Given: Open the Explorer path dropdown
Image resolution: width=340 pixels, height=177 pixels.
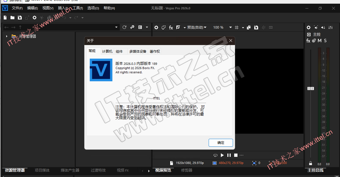Looking at the screenshot, I should click(x=116, y=27).
